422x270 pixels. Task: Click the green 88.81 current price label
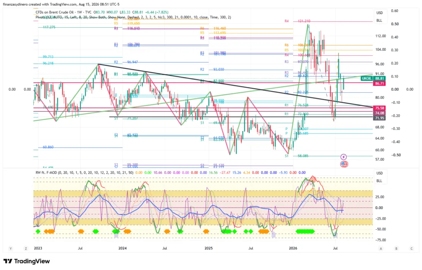(380, 78)
